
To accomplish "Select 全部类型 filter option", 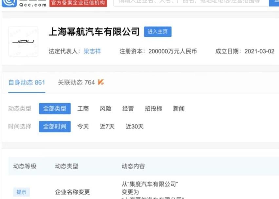I will point(55,109).
